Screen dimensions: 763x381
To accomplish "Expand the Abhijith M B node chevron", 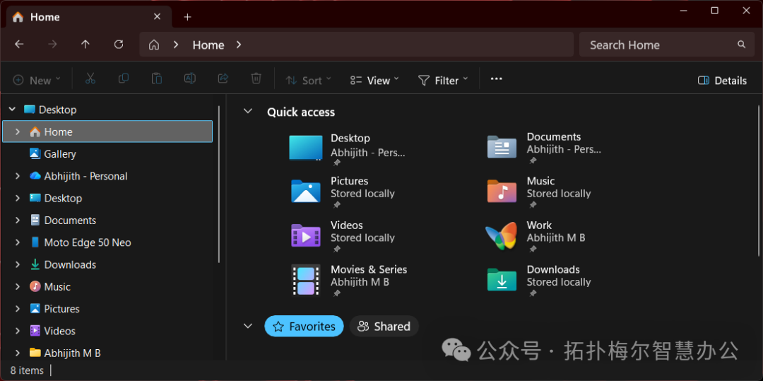I will point(18,353).
